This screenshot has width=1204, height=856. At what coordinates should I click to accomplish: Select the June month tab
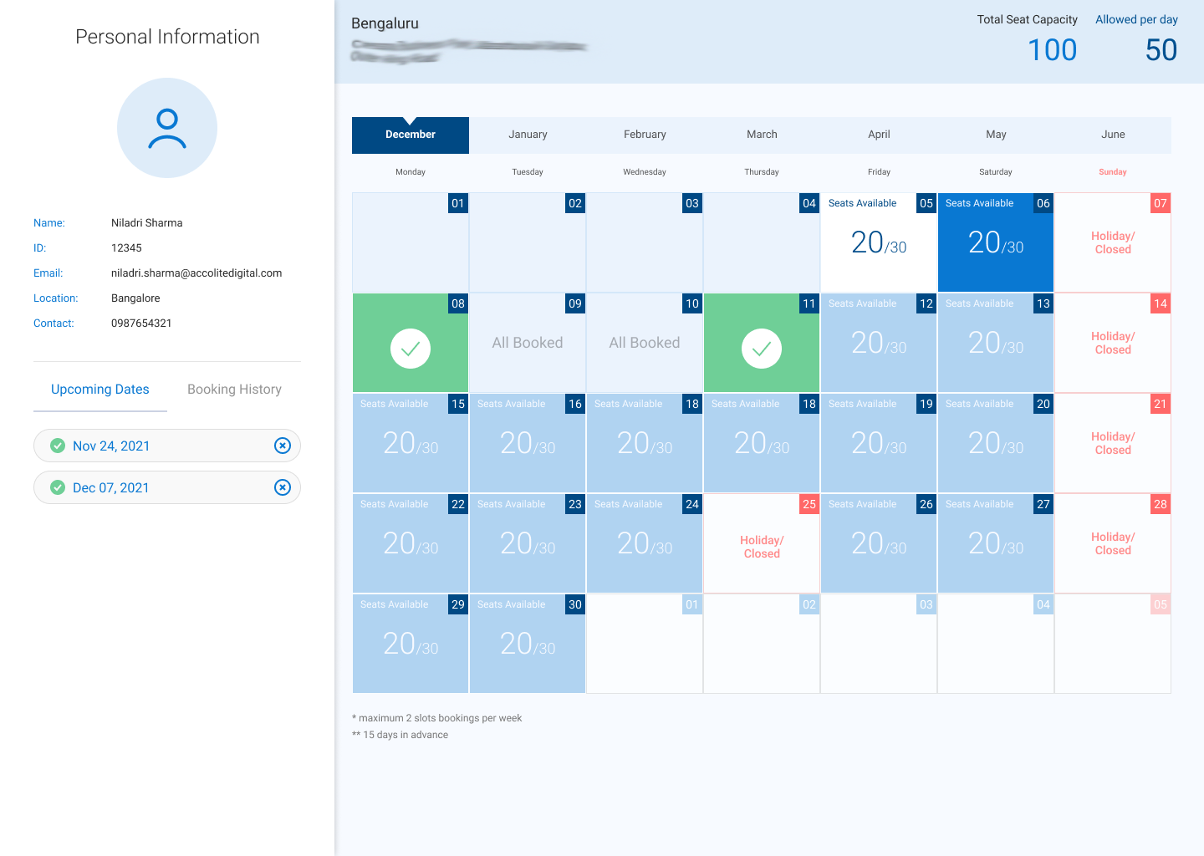pyautogui.click(x=1113, y=135)
